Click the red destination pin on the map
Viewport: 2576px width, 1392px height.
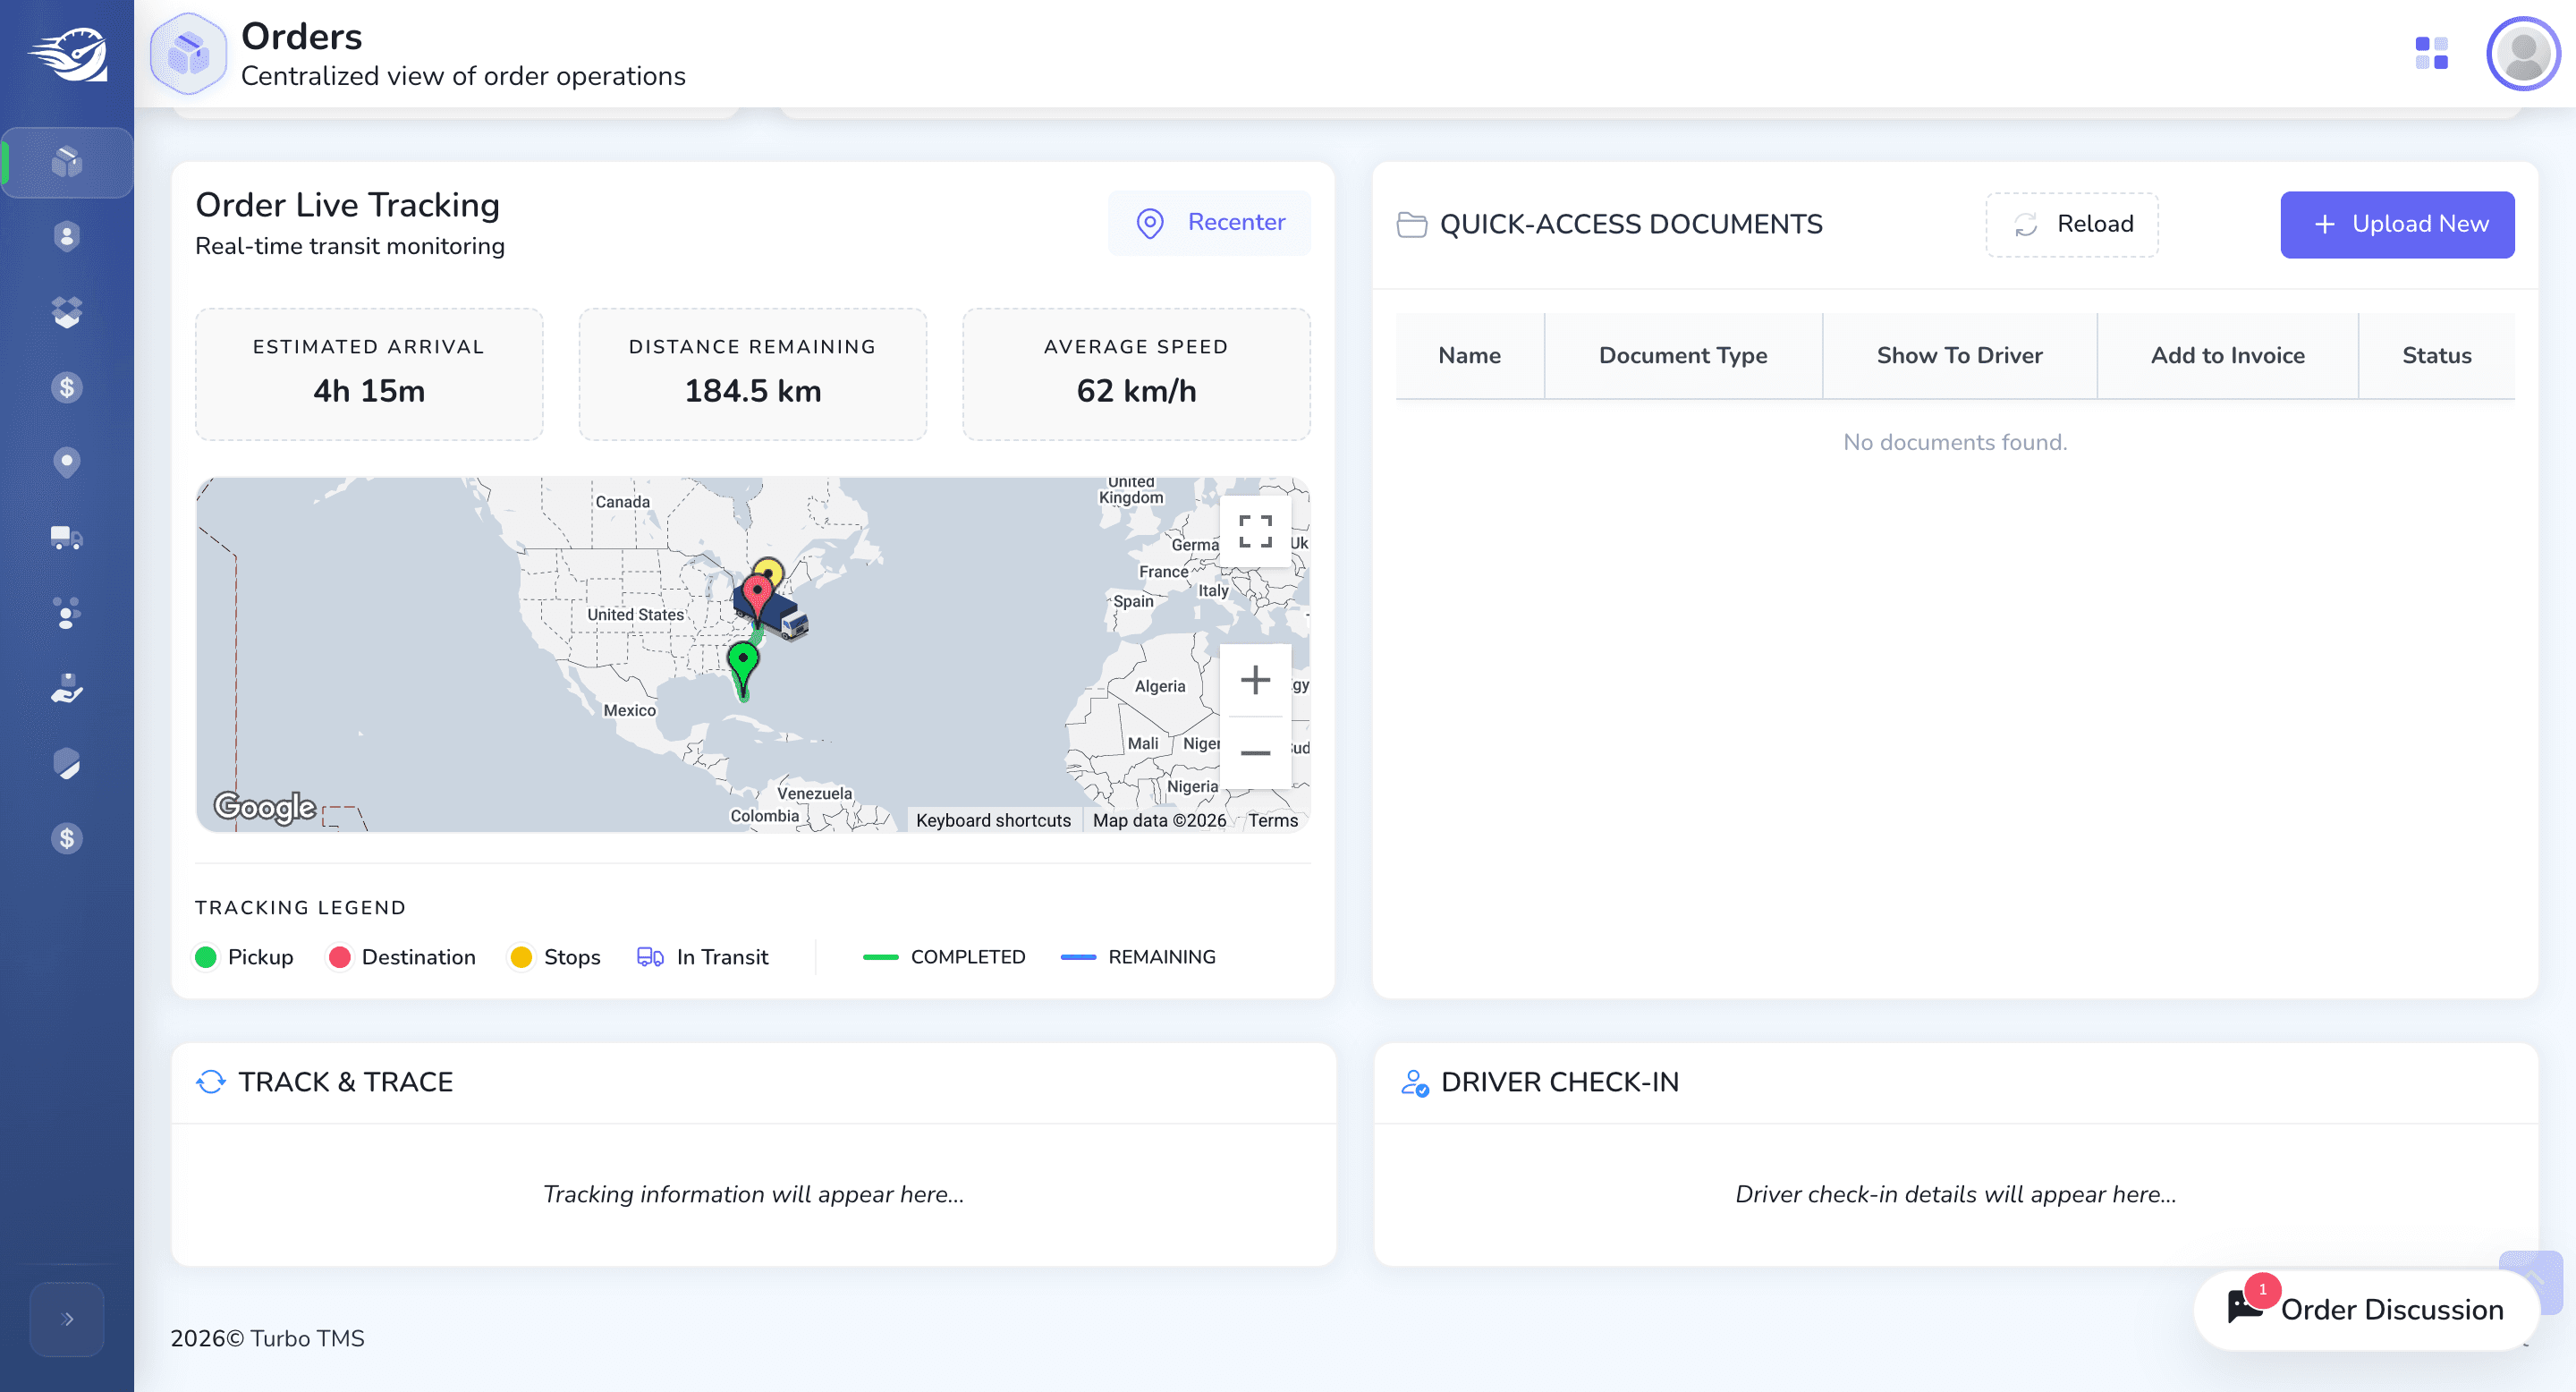(757, 597)
